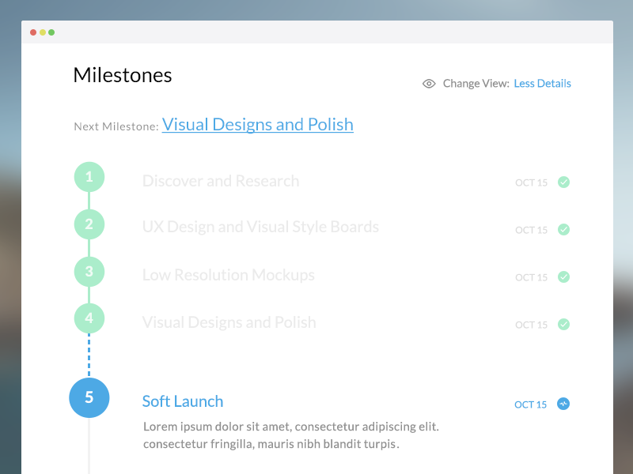633x474 pixels.
Task: Click the blue activity icon for Soft Launch
Action: [x=563, y=404]
